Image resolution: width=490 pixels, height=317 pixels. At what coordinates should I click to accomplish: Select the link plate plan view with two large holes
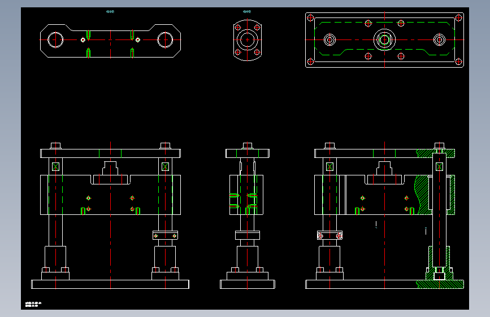(110, 41)
